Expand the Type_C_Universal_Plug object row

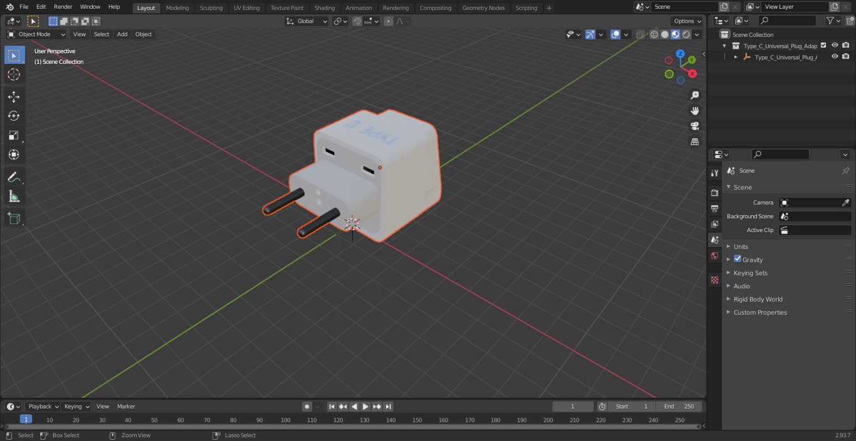736,57
